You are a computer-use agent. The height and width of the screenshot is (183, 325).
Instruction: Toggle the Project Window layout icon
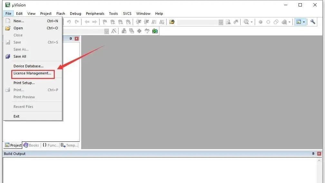299,22
